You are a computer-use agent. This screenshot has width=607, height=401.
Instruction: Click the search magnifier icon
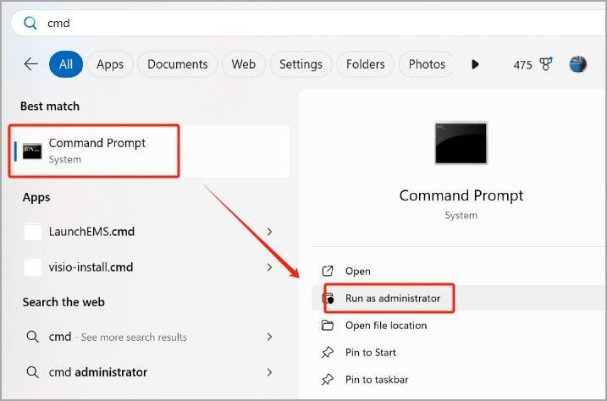coord(30,23)
